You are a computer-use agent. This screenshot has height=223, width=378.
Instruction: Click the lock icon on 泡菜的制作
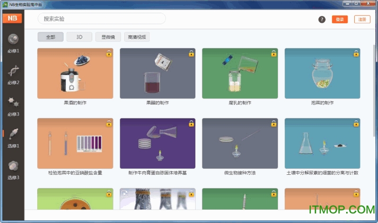tap(356, 53)
